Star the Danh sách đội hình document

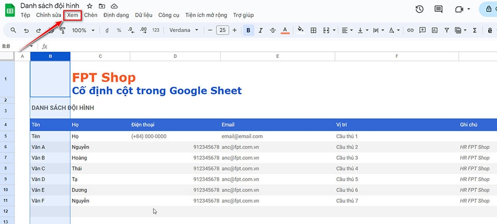(90, 6)
